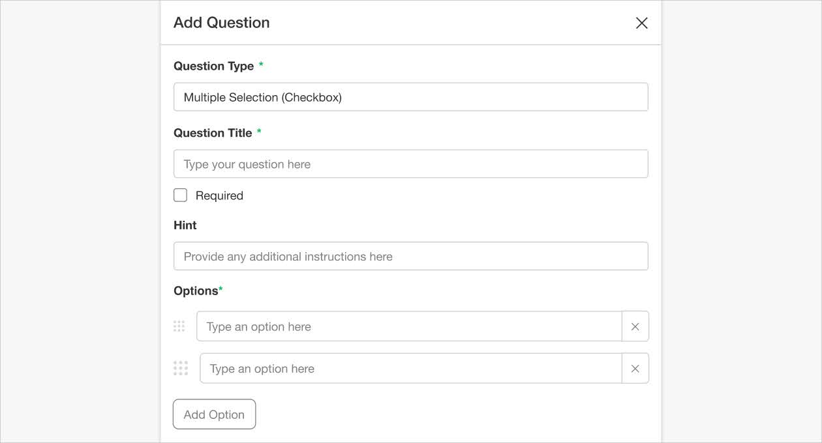Remove the first option using its X icon
Viewport: 822px width, 443px height.
pyautogui.click(x=635, y=326)
